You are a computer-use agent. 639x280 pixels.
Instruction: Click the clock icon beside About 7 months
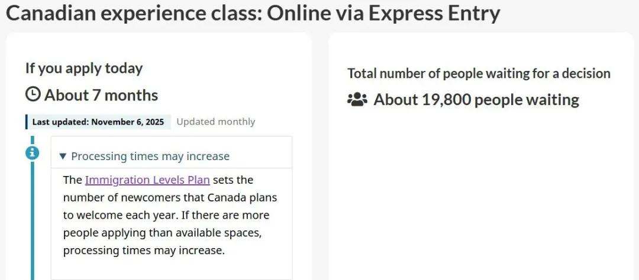pos(33,95)
